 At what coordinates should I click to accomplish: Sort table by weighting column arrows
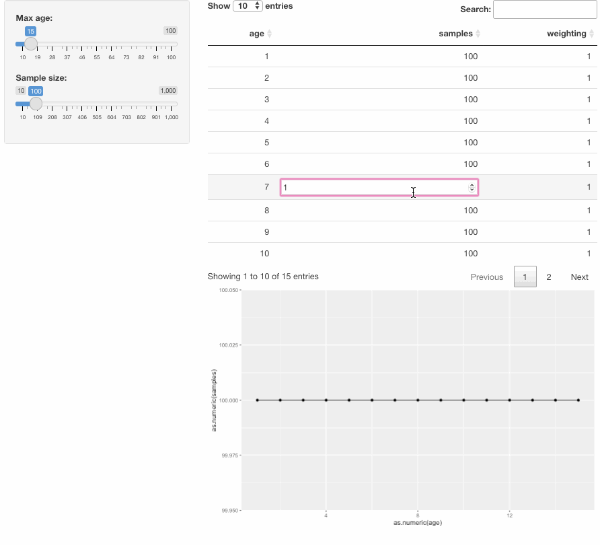tap(591, 34)
